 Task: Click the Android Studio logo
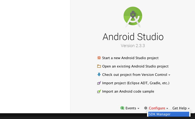(133, 17)
